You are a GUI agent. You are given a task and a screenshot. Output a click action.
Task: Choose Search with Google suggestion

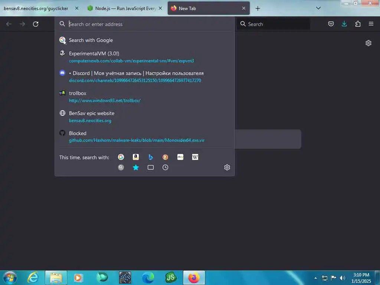[x=145, y=40]
